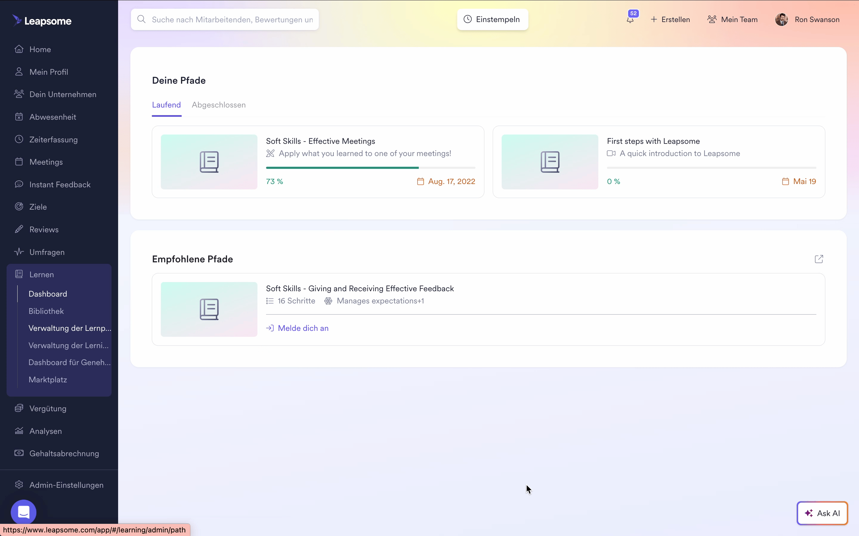Image resolution: width=859 pixels, height=536 pixels.
Task: Open Verwaltung der Lerni... submenu item
Action: pos(69,345)
